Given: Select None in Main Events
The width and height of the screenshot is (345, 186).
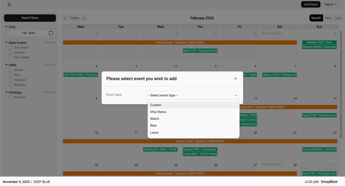Looking at the screenshot, I should (52, 43).
